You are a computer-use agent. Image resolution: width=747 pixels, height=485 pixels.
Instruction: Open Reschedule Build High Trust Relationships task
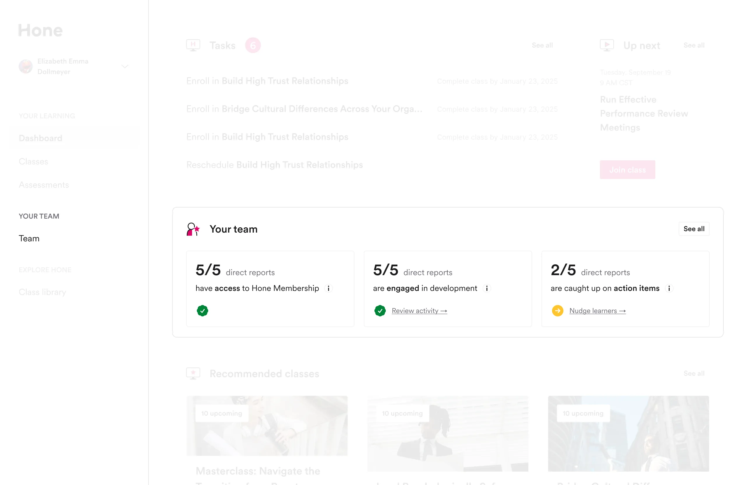click(x=274, y=165)
